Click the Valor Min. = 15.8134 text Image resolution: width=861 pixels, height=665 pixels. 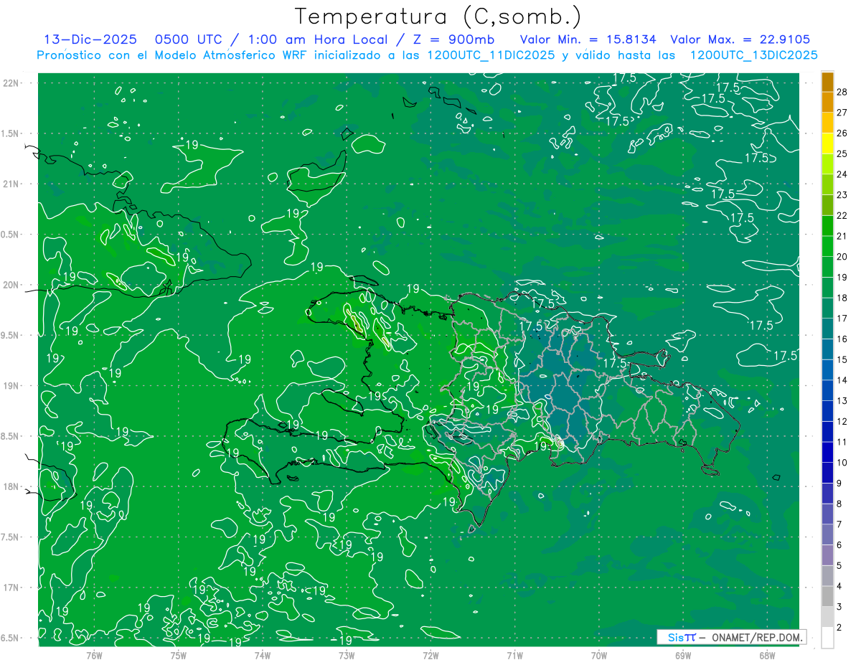(x=590, y=39)
